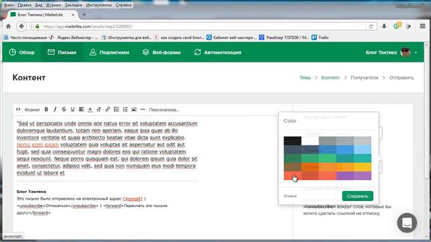Open font size tool

click(x=99, y=110)
